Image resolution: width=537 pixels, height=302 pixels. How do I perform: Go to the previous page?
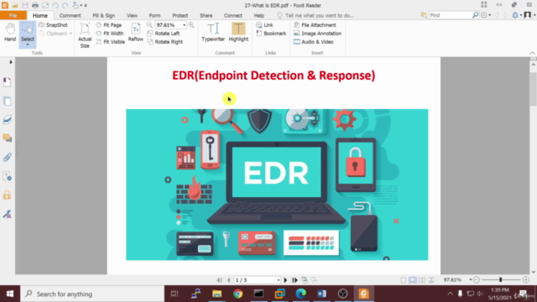228,280
